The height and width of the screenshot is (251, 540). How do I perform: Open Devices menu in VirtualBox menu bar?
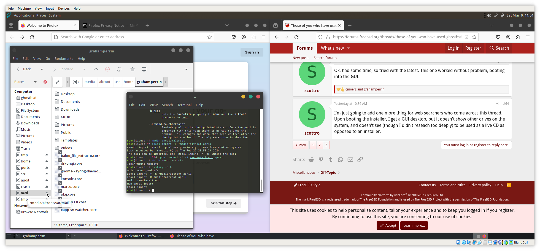(64, 9)
